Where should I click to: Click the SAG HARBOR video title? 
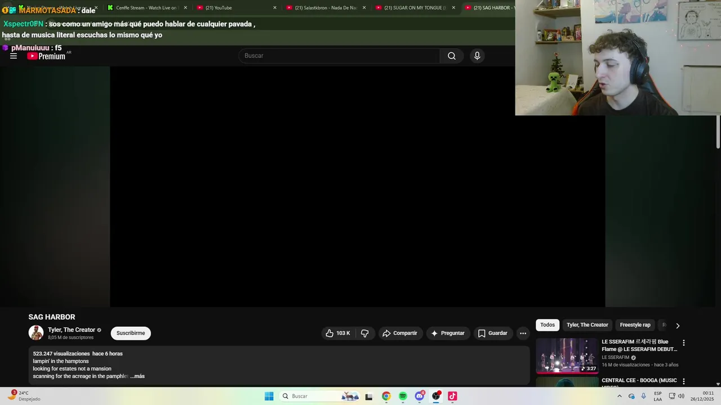click(52, 317)
